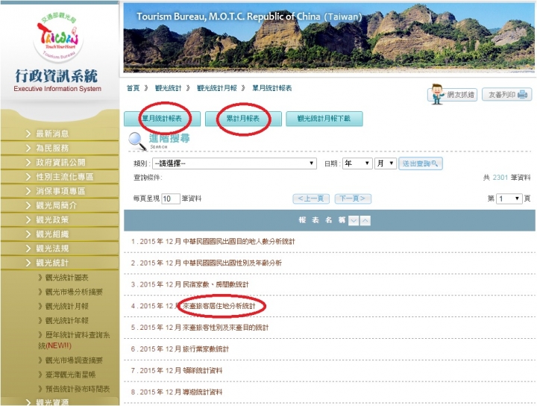Image resolution: width=537 pixels, height=406 pixels.
Task: Click the 行政資訊系統 site title
Action: click(x=57, y=75)
